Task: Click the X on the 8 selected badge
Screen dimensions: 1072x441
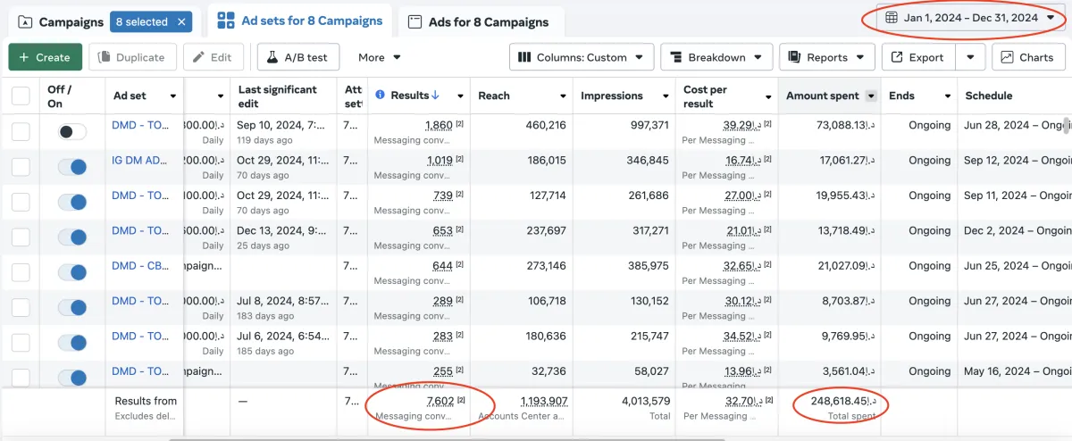Action: tap(182, 21)
